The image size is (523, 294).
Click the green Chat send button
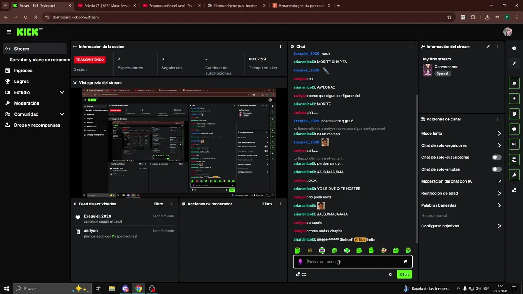pyautogui.click(x=404, y=274)
